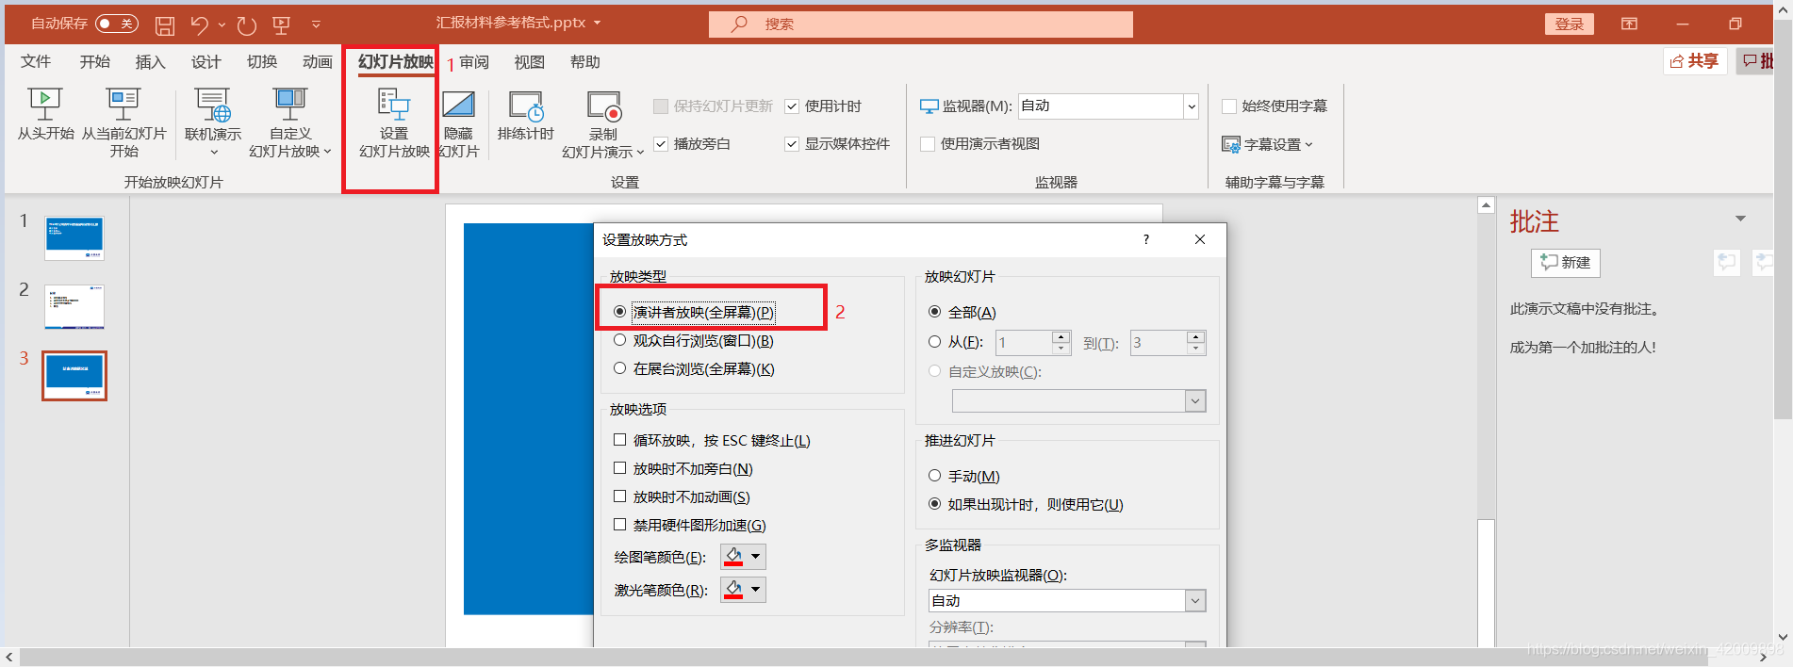Click 新建 comment button
Viewport: 1793px width, 667px height.
pos(1566,263)
